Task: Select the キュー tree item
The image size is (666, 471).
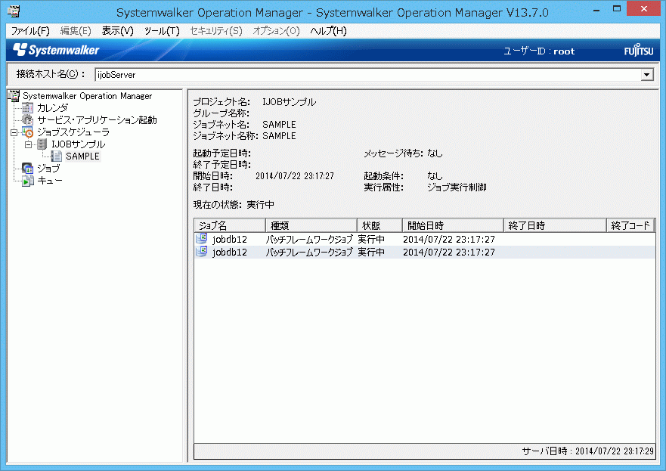Action: pyautogui.click(x=50, y=181)
